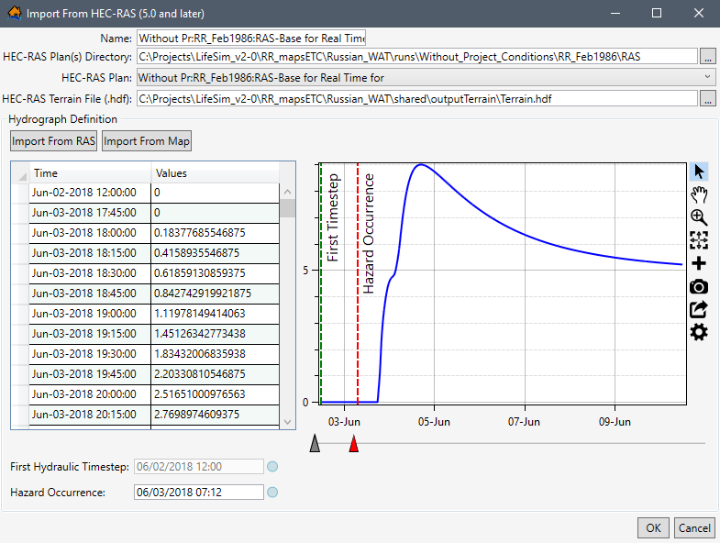Click the HEC-RAS Terrain File path field

pos(417,99)
